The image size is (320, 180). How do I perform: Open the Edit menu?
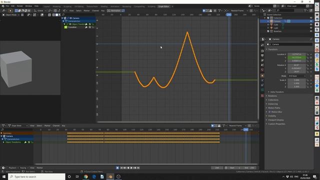point(13,6)
